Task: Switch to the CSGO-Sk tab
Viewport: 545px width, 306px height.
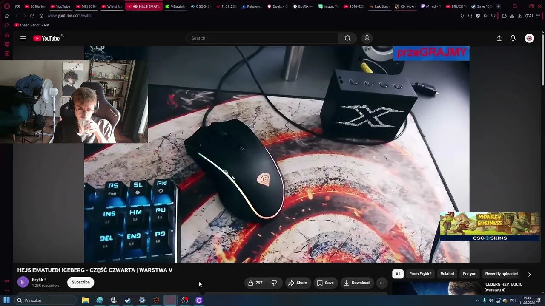Action: [x=201, y=6]
